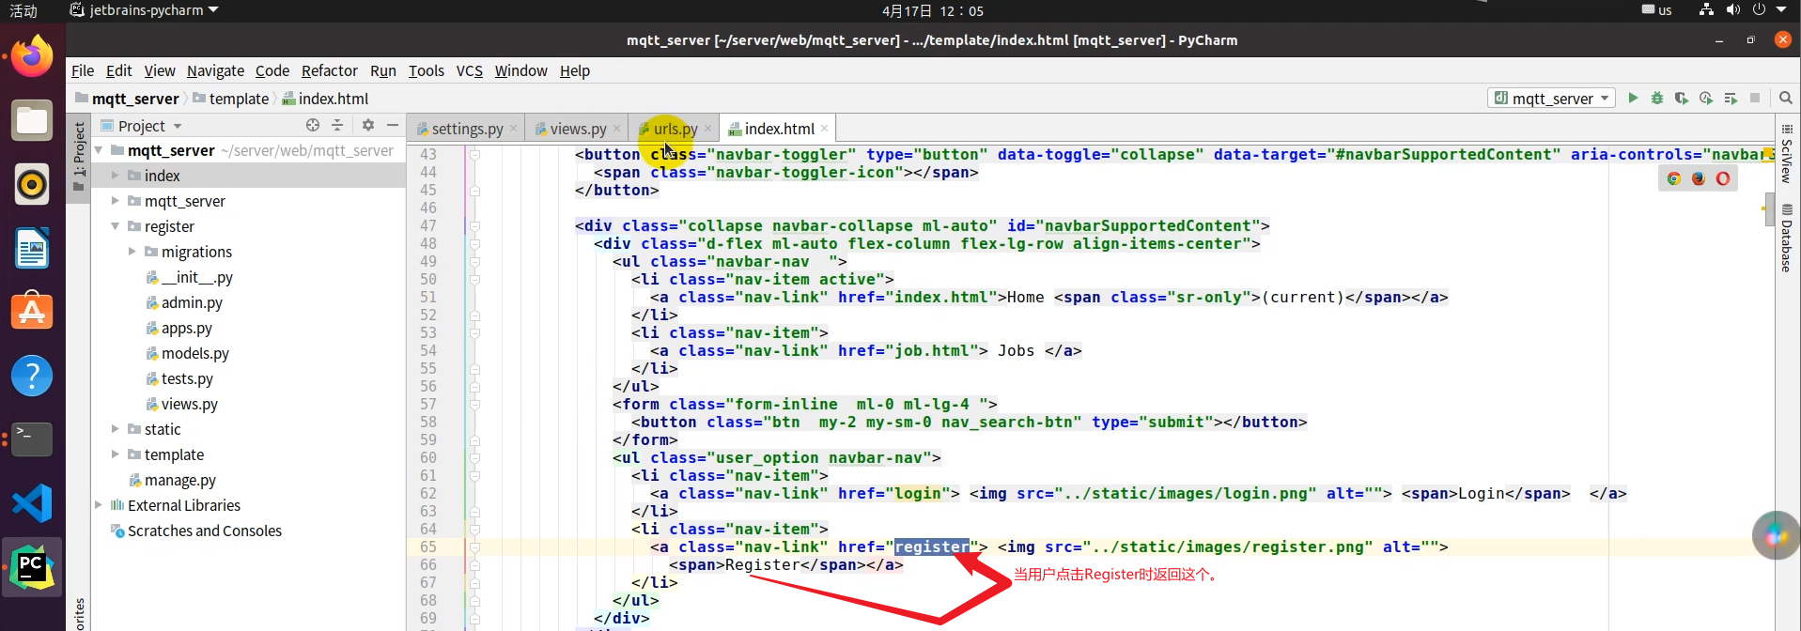Open the SciView side panel

coord(1787,154)
